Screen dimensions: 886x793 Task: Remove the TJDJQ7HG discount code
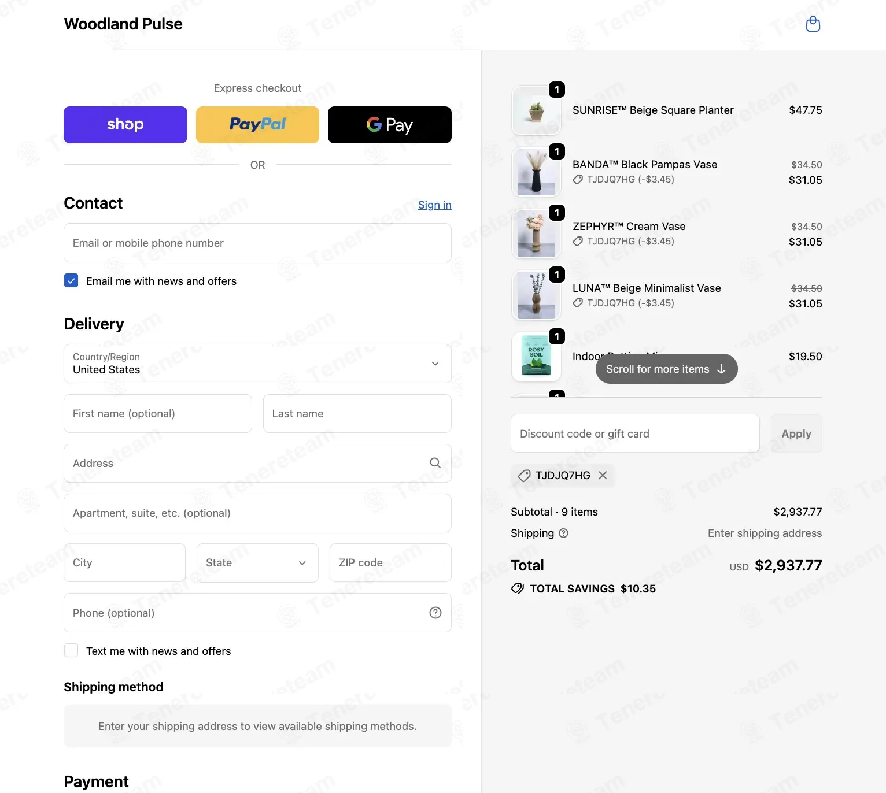pyautogui.click(x=603, y=475)
